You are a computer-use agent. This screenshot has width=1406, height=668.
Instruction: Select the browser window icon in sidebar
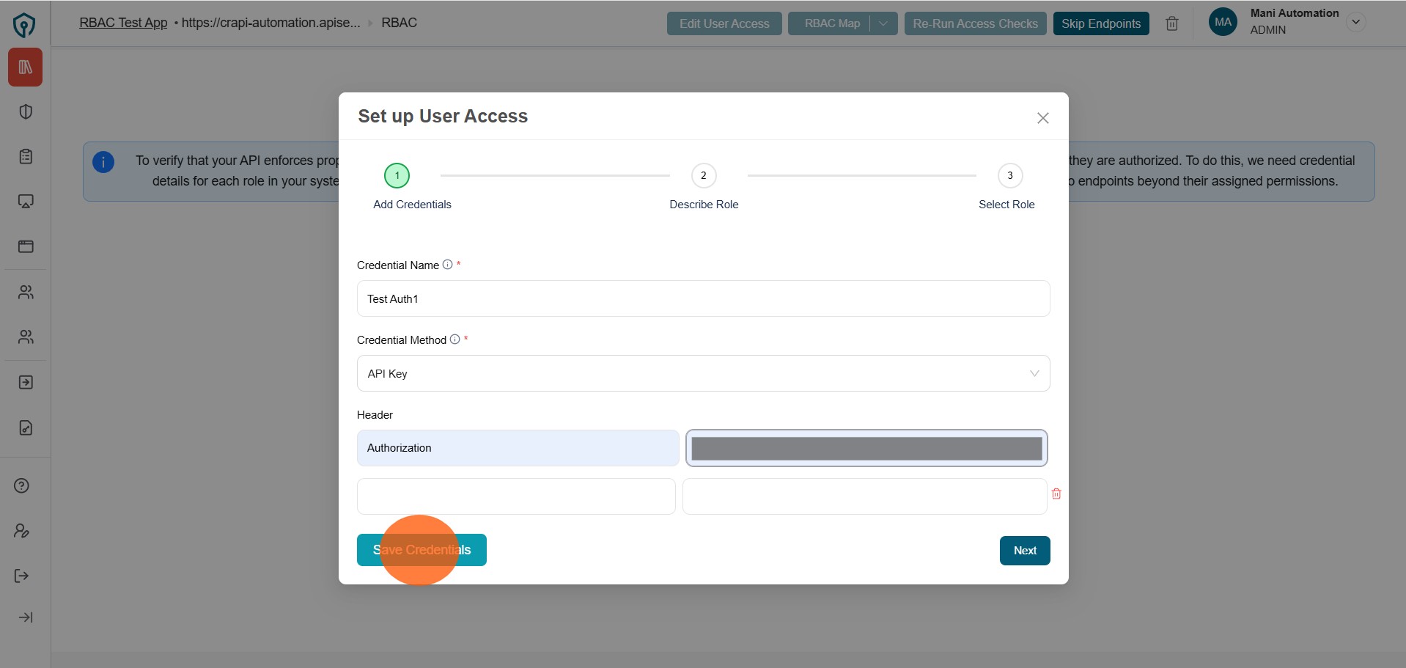tap(26, 246)
